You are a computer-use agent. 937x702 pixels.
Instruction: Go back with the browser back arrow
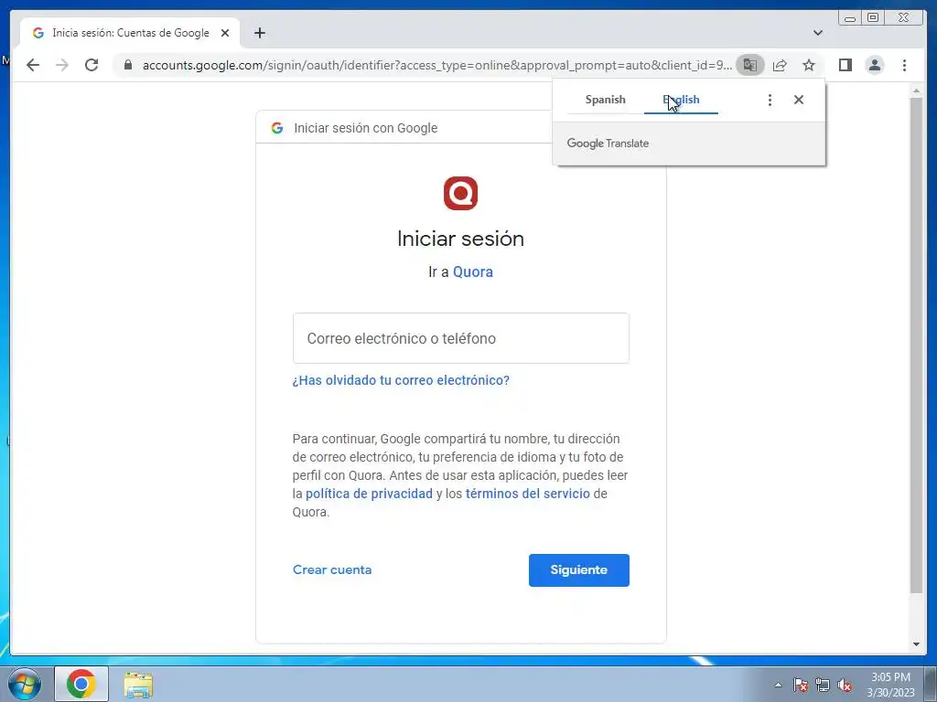(33, 65)
